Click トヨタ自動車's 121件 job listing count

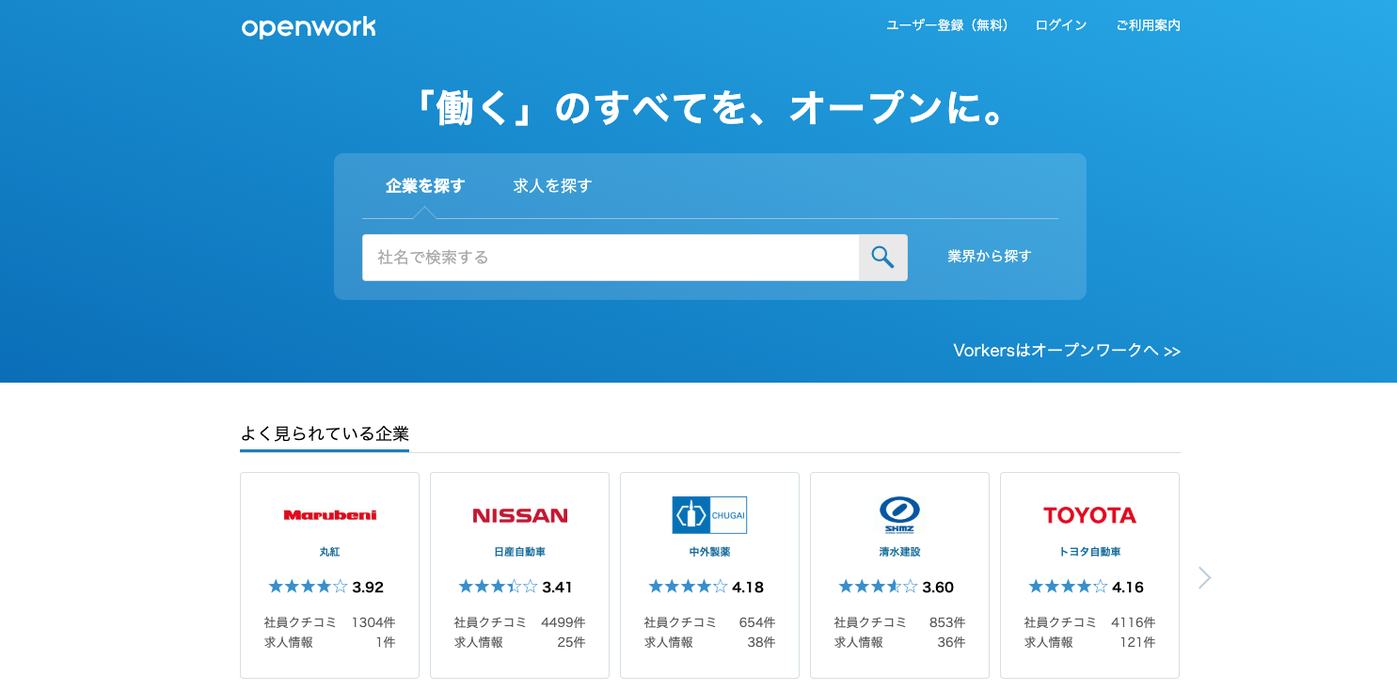[x=1137, y=642]
